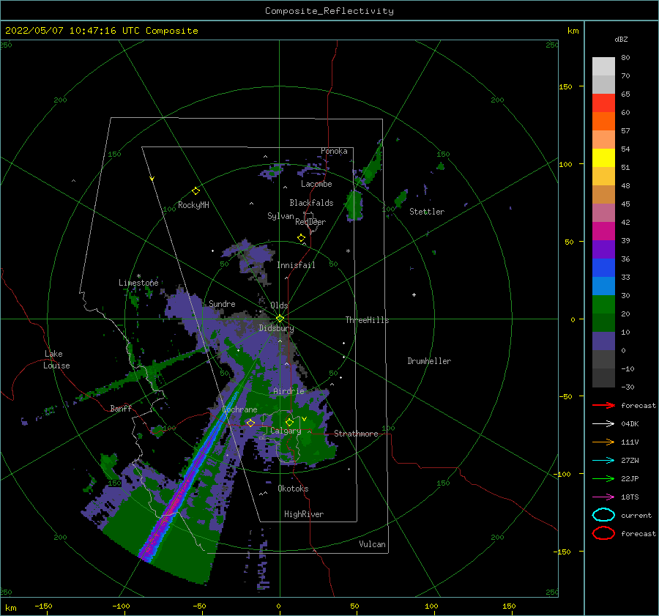Click the Cochrane city label

pyautogui.click(x=239, y=409)
